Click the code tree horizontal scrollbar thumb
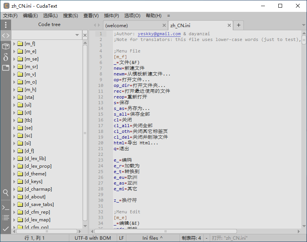This screenshot has height=242, width=307. 47,231
